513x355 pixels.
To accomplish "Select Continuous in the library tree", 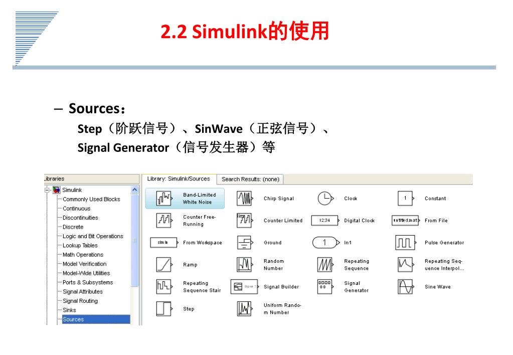I will 77,209.
